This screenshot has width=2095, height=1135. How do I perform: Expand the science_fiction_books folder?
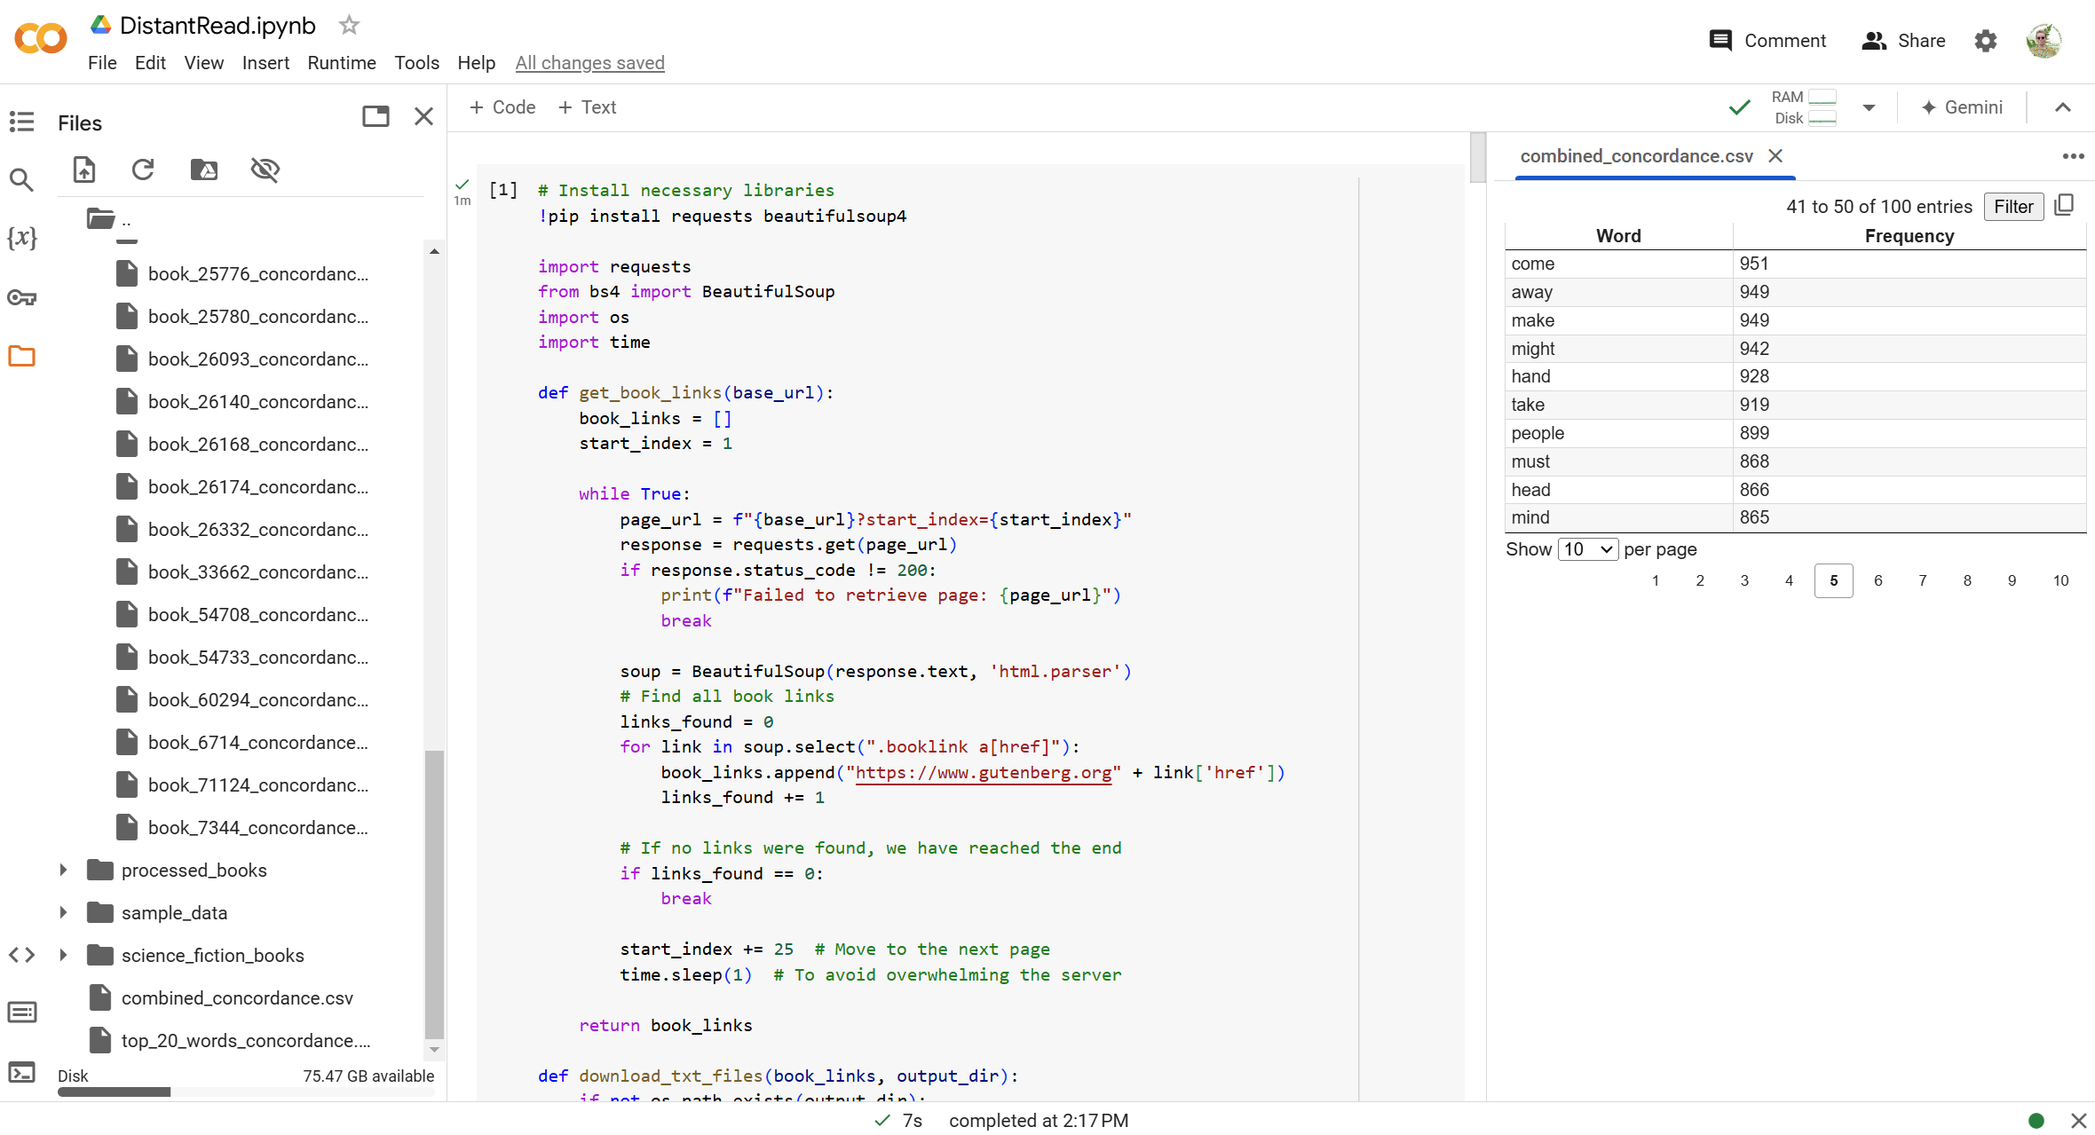(63, 956)
